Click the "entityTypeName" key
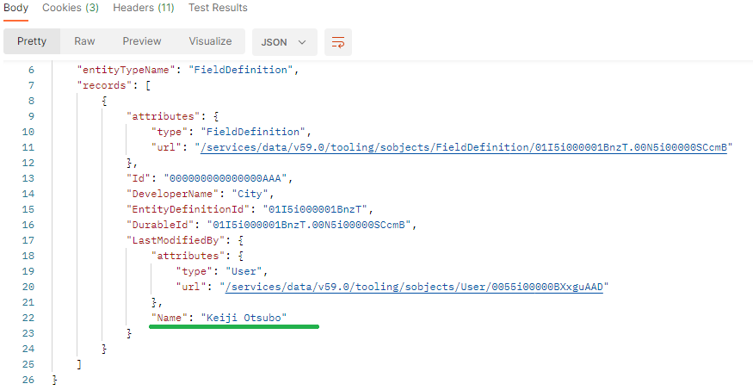 click(126, 70)
